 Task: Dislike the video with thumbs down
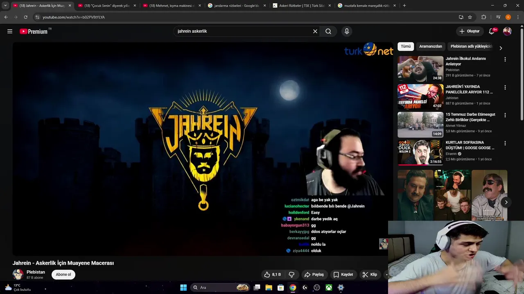292,274
